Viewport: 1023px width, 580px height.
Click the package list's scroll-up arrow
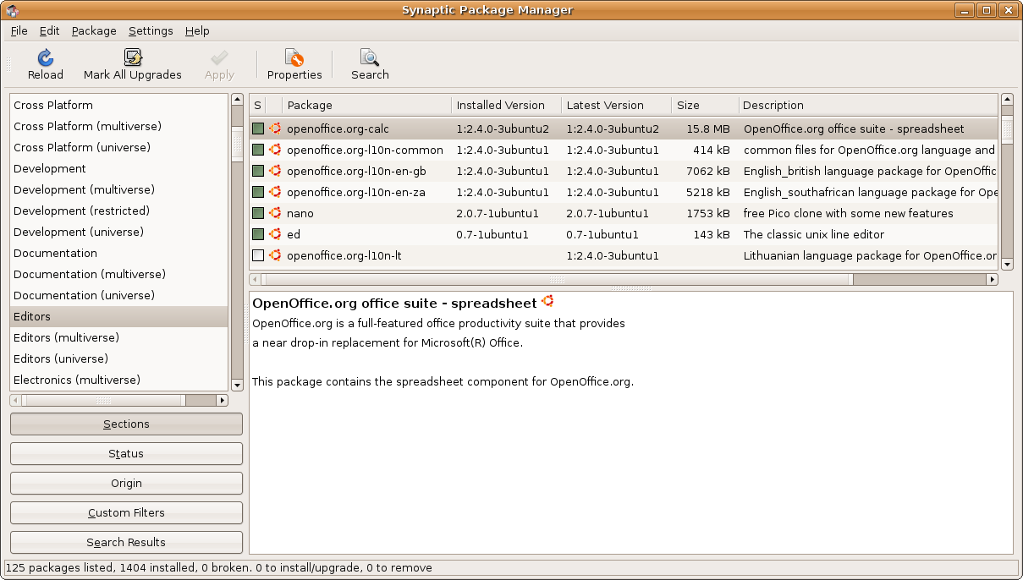click(1006, 100)
